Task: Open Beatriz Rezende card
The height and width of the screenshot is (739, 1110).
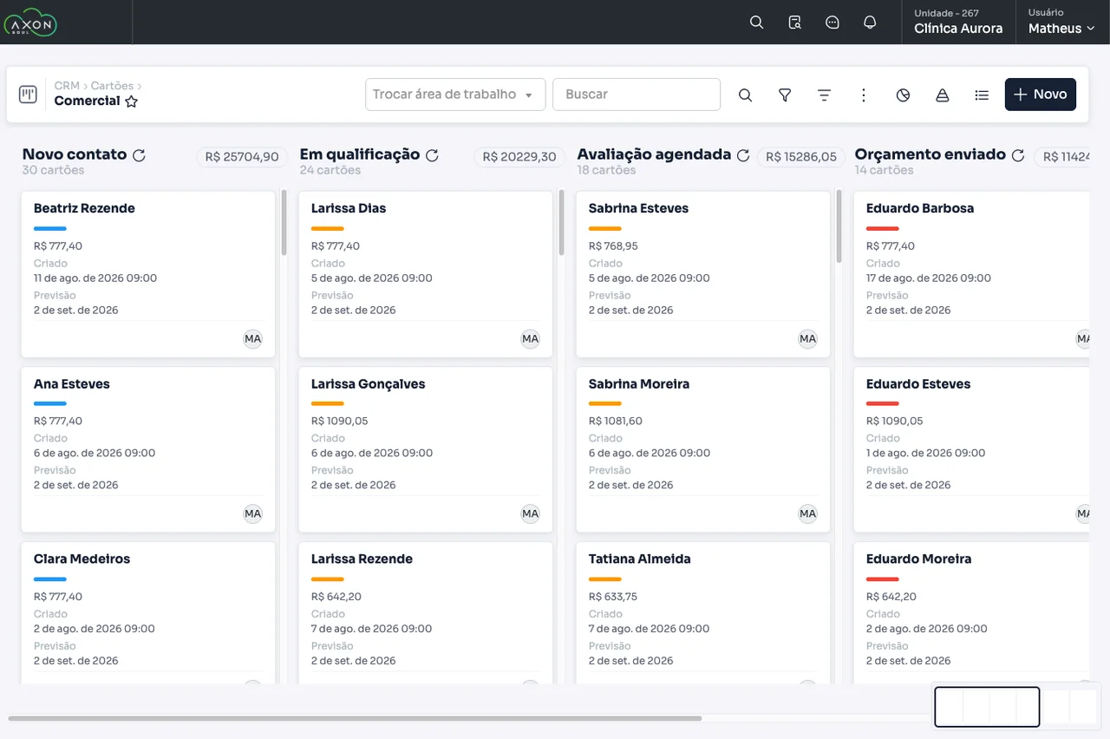Action: coord(147,274)
